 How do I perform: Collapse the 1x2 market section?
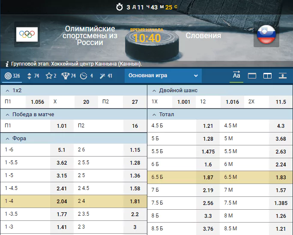click(74, 90)
